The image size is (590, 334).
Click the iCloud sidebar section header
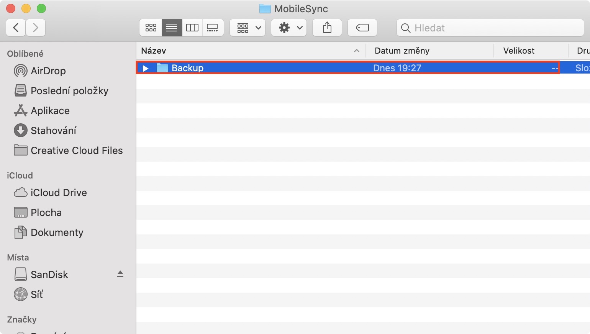[20, 175]
